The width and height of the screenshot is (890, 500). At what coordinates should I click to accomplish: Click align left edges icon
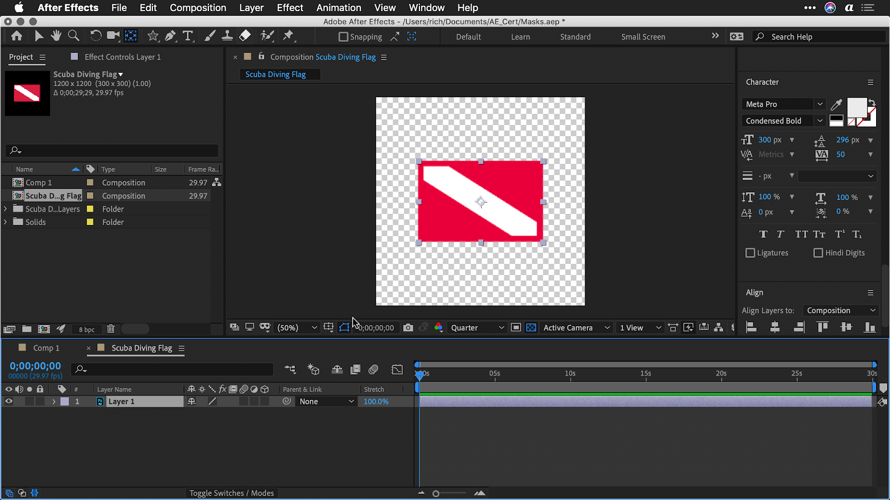click(x=751, y=327)
